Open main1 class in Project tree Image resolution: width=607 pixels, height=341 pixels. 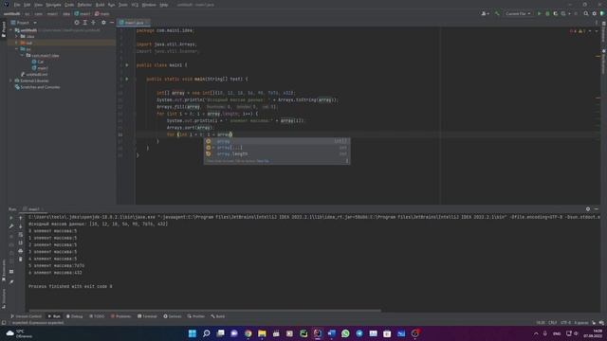point(40,68)
